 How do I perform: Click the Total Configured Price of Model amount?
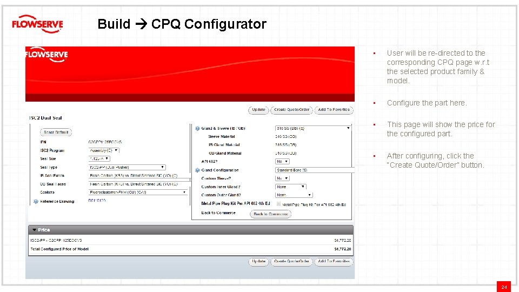pos(343,249)
